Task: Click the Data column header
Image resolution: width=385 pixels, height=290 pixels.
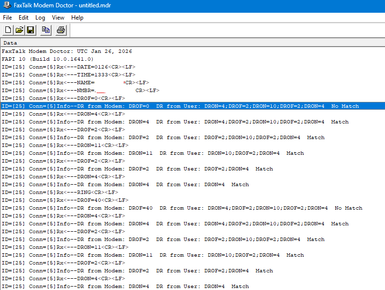Action: click(192, 43)
